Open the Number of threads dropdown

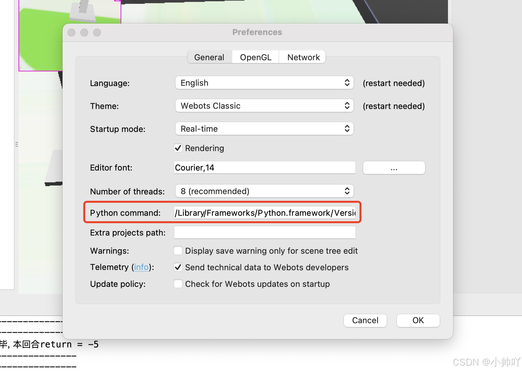[264, 191]
